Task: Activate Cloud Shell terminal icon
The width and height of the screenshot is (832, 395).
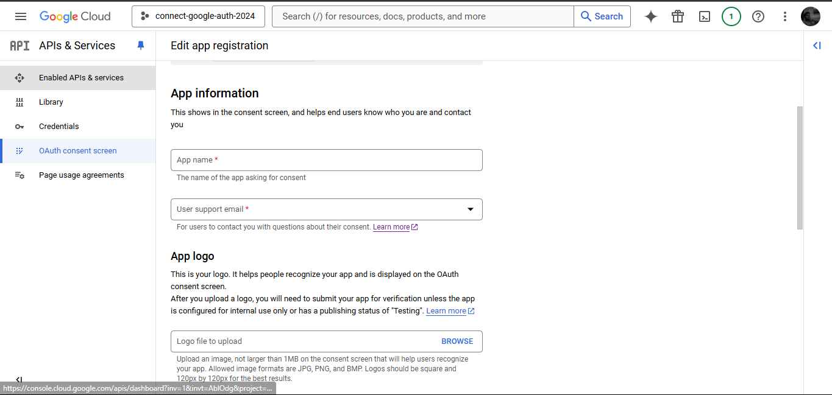Action: 704,16
